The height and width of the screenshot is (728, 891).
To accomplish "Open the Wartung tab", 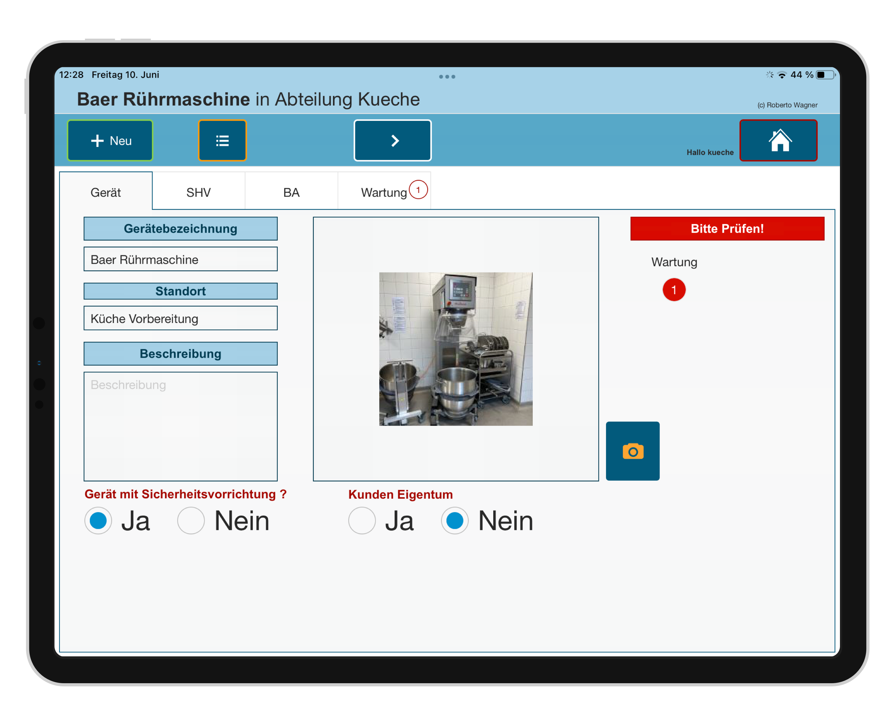I will click(385, 192).
